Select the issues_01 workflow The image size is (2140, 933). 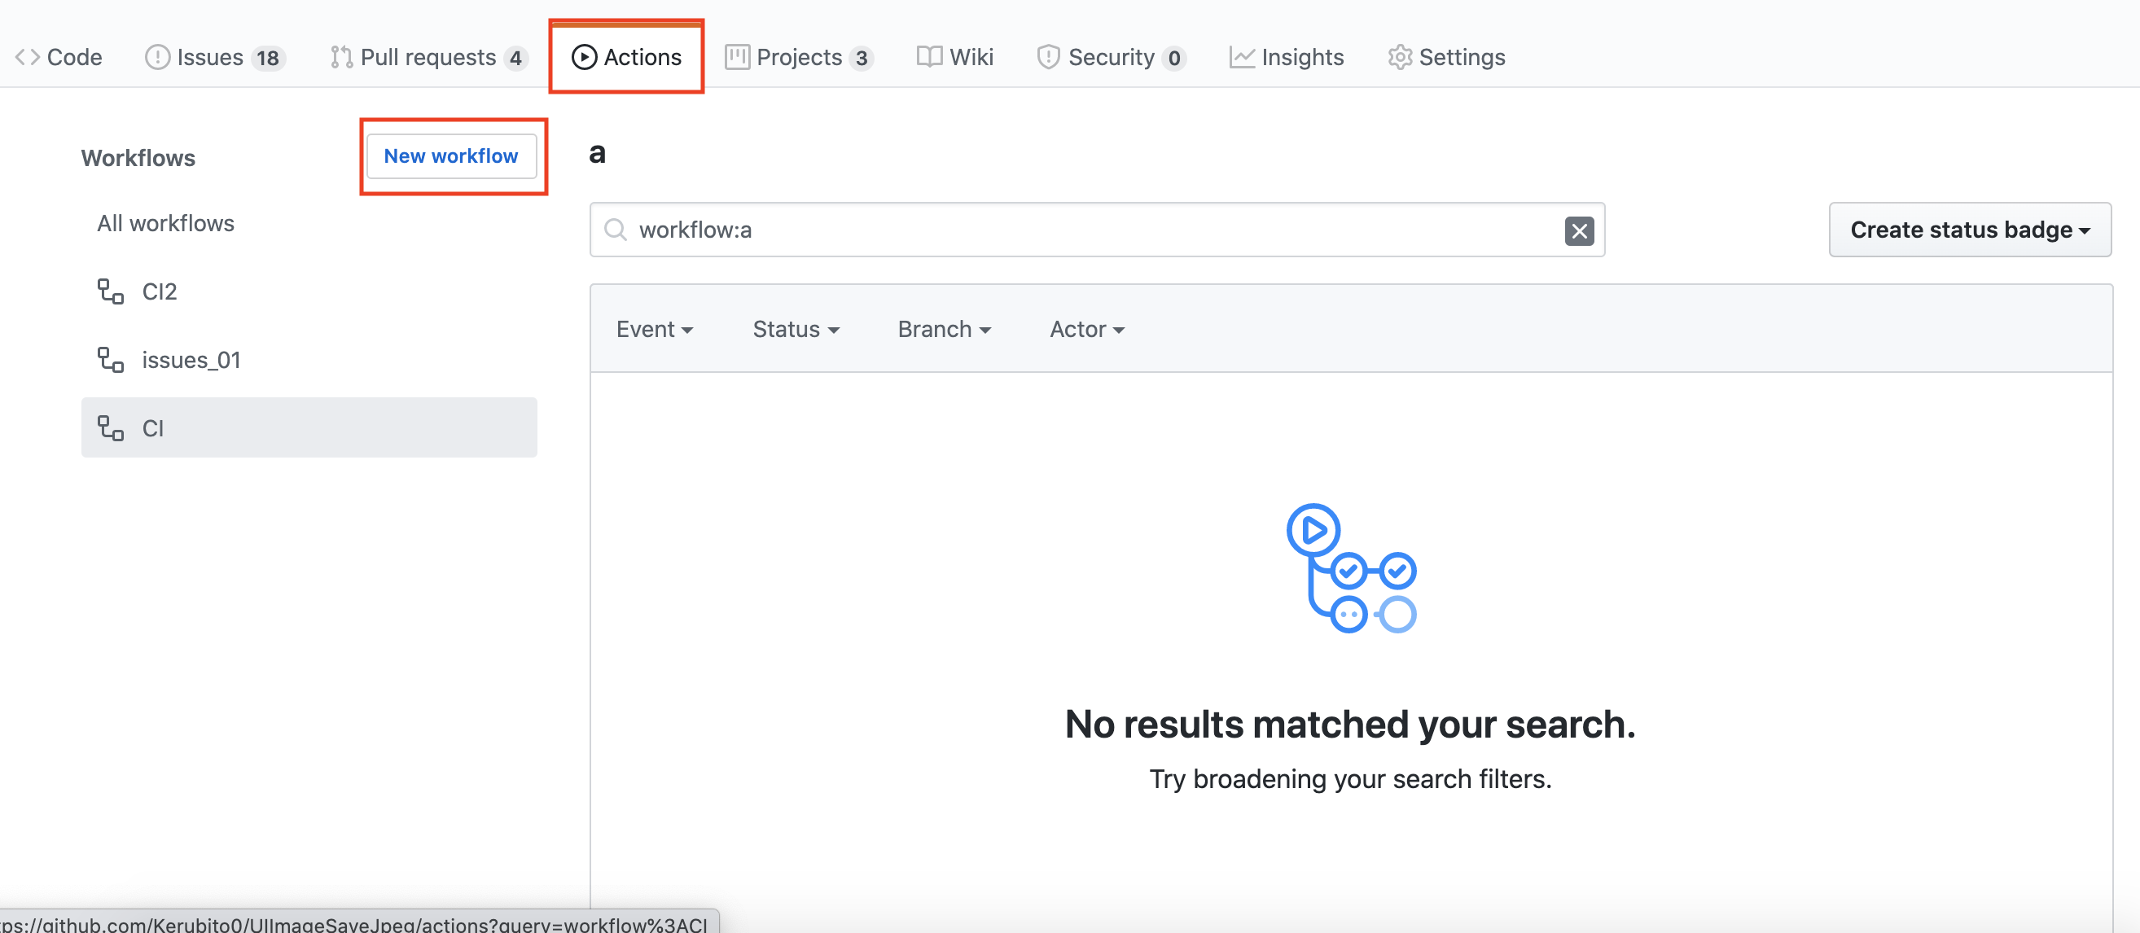point(309,360)
